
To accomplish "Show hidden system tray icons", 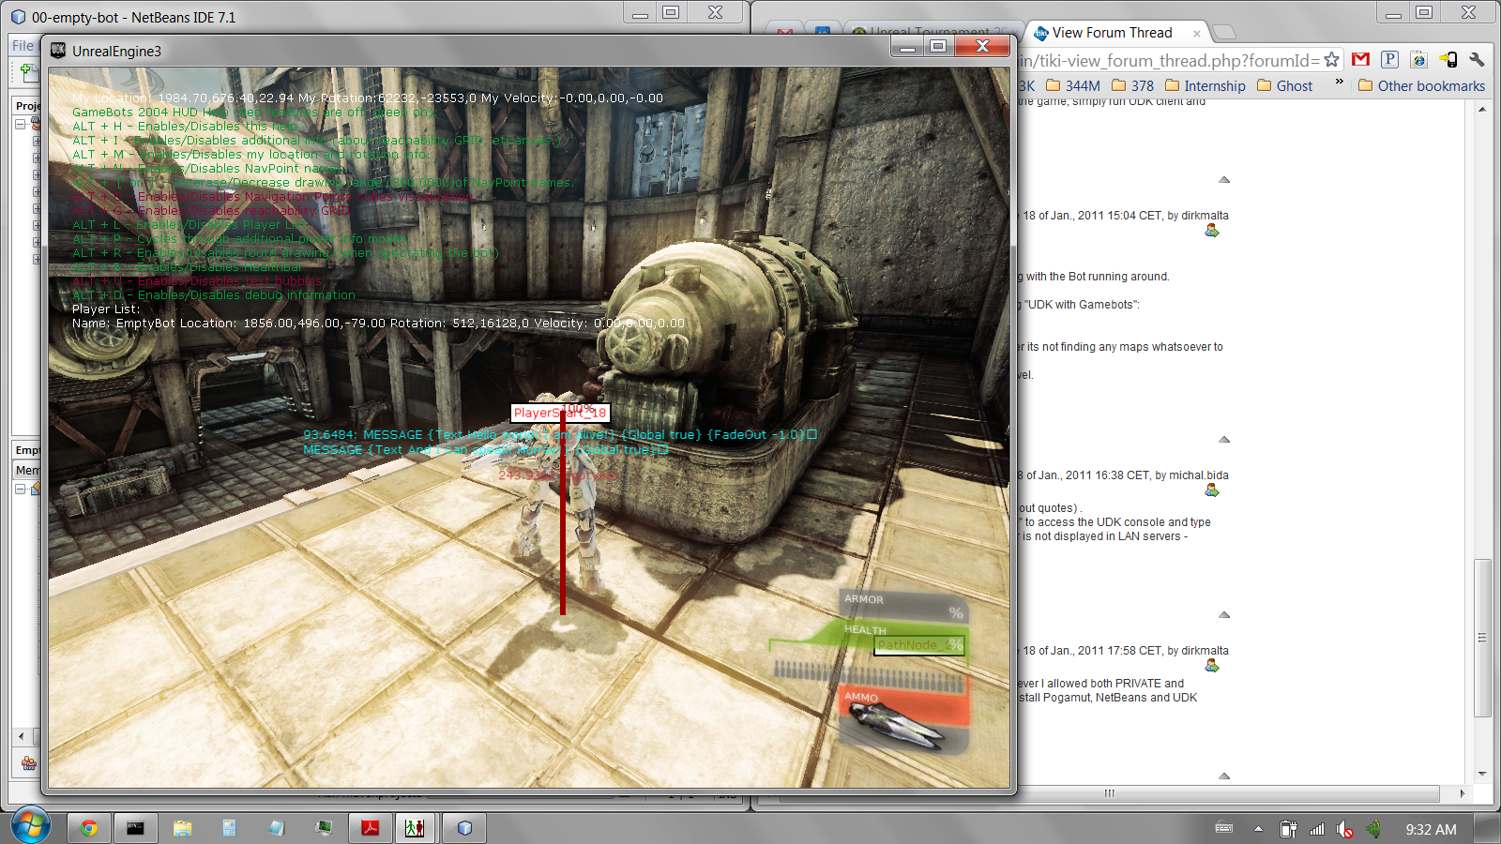I will [x=1258, y=829].
